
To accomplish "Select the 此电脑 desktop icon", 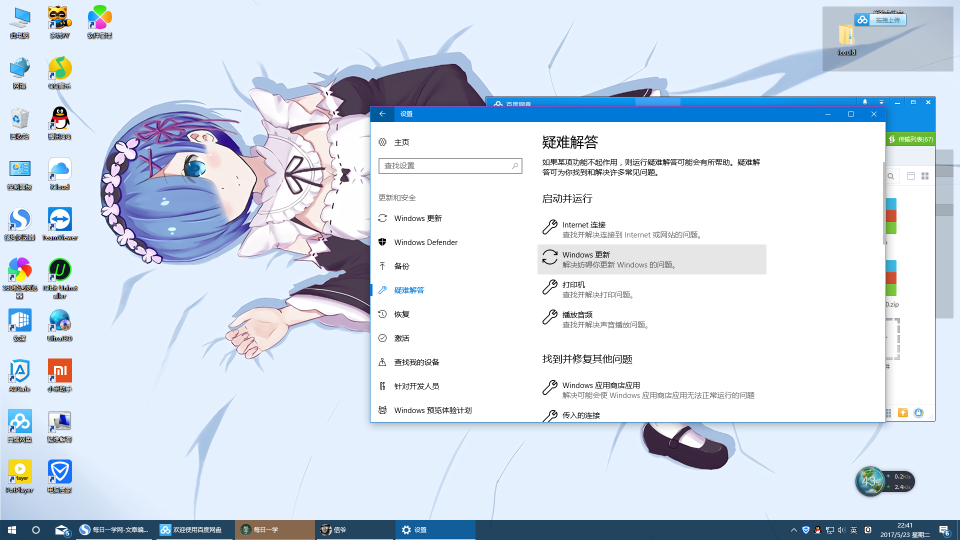I will (19, 23).
